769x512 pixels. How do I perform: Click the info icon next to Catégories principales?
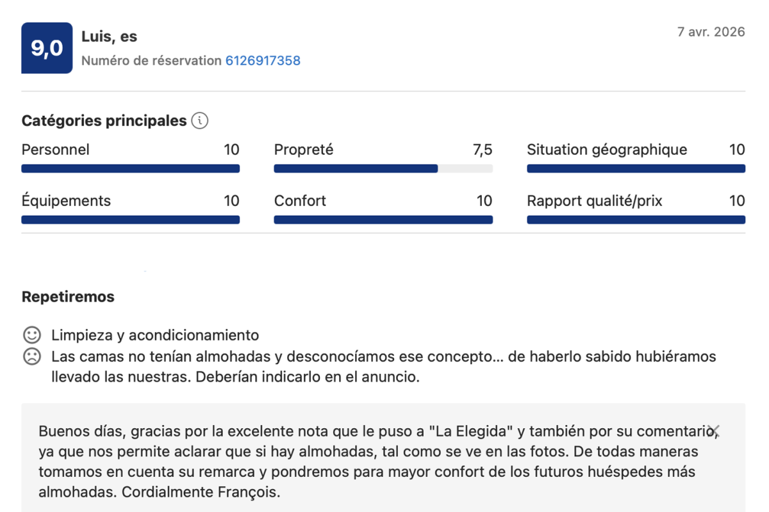200,120
